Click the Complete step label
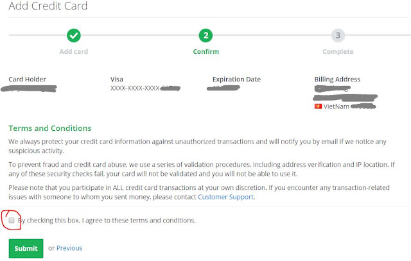 click(x=338, y=51)
